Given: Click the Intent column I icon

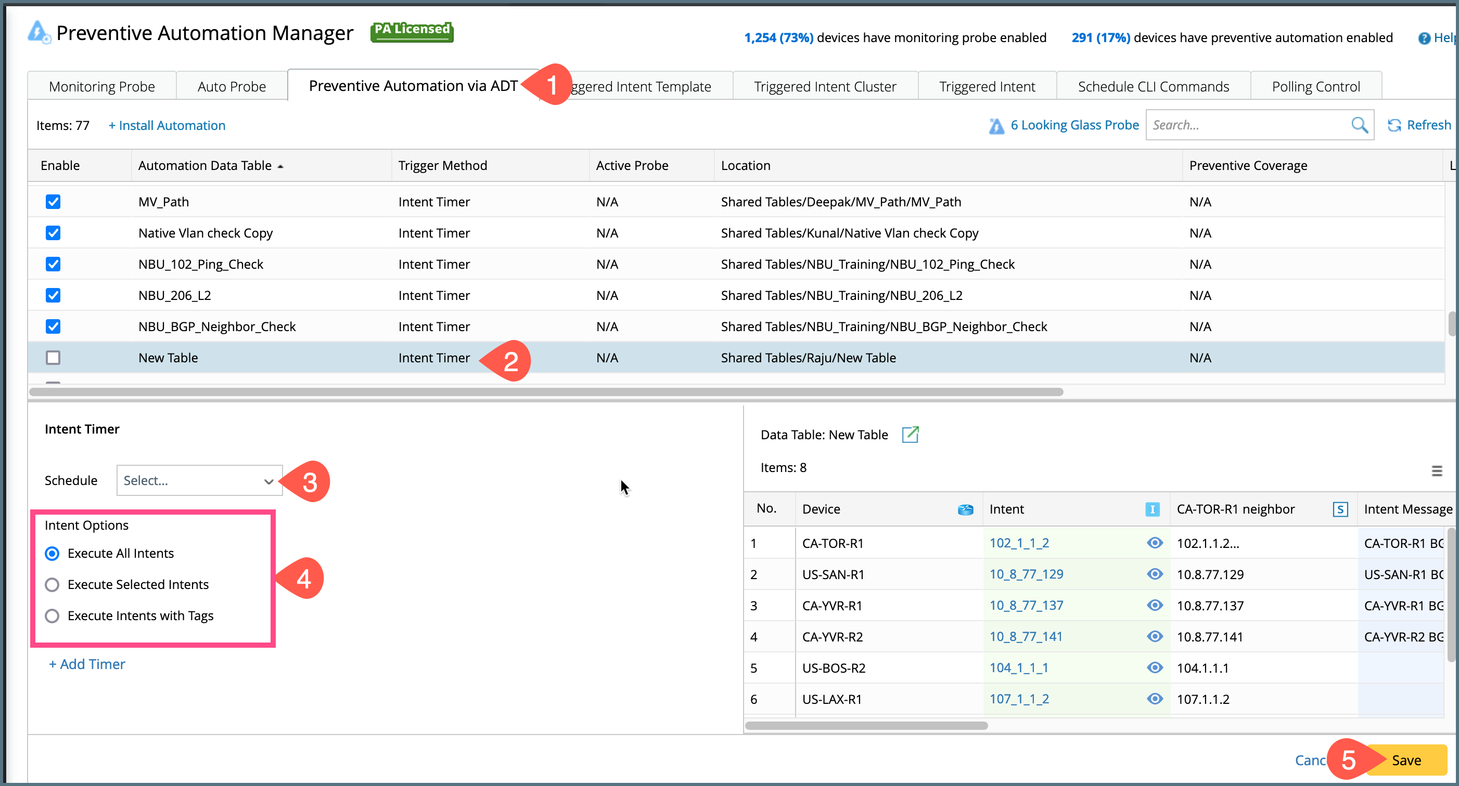Looking at the screenshot, I should point(1152,509).
